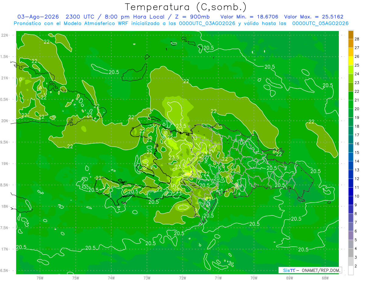Click the '17N' latitude label
This screenshot has width=365, height=282.
pyautogui.click(x=4, y=249)
